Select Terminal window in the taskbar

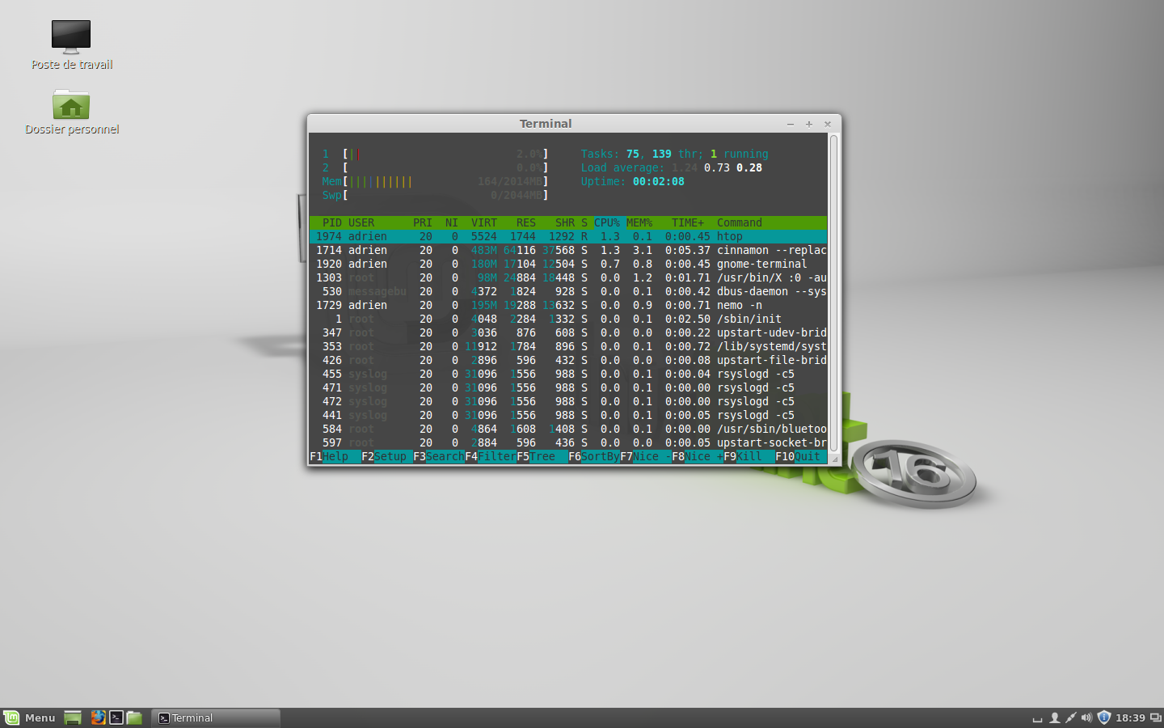[216, 717]
